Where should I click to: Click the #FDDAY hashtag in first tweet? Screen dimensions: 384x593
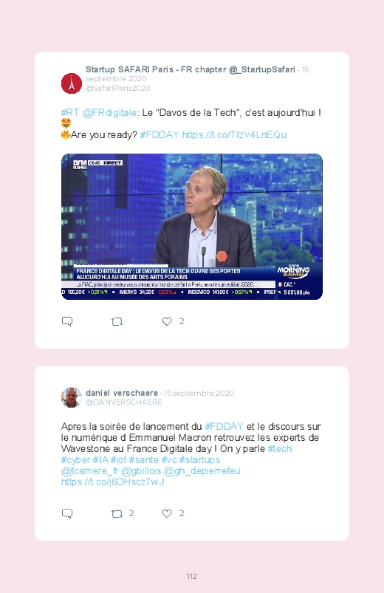tap(160, 134)
